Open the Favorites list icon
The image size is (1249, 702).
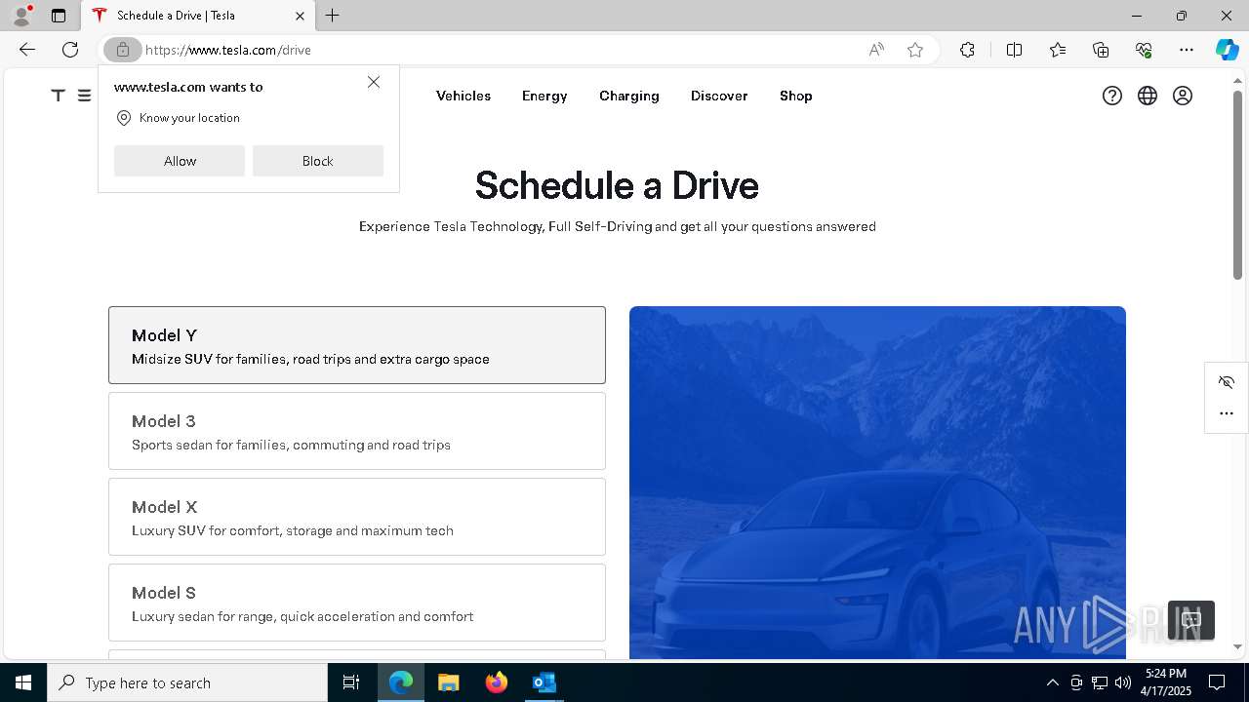coord(1058,50)
